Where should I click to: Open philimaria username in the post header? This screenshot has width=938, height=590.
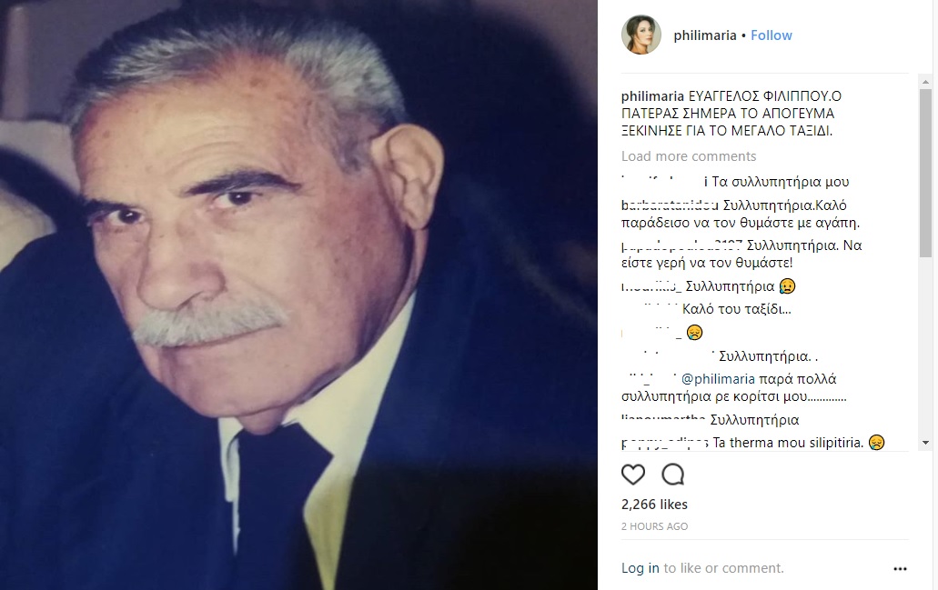click(x=705, y=35)
